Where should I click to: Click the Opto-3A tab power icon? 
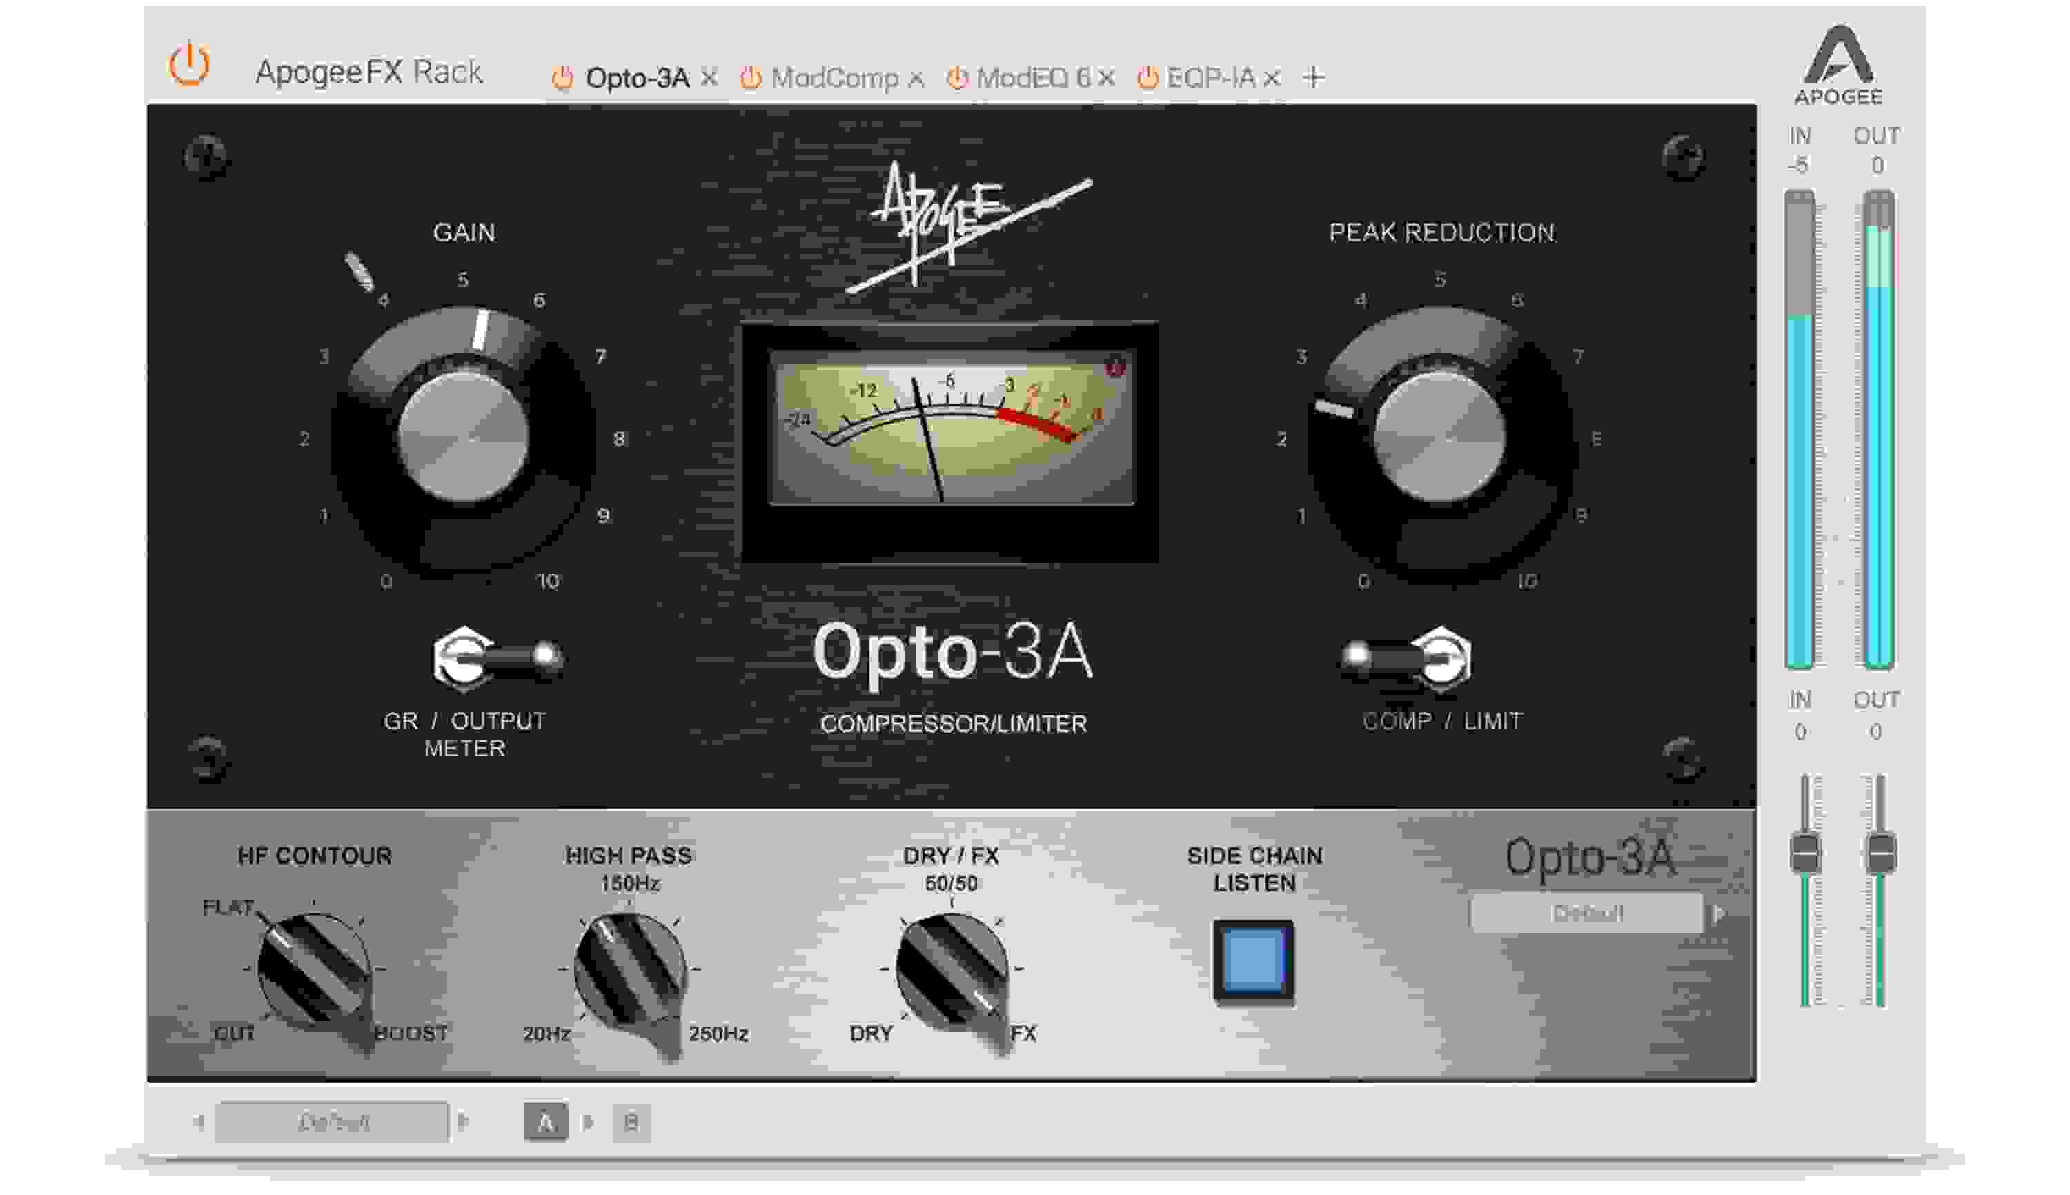(563, 79)
